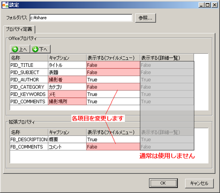Click the detail-list True cell for PID_COMMENTS
Viewport: 220px width, 193px height.
pos(167,102)
